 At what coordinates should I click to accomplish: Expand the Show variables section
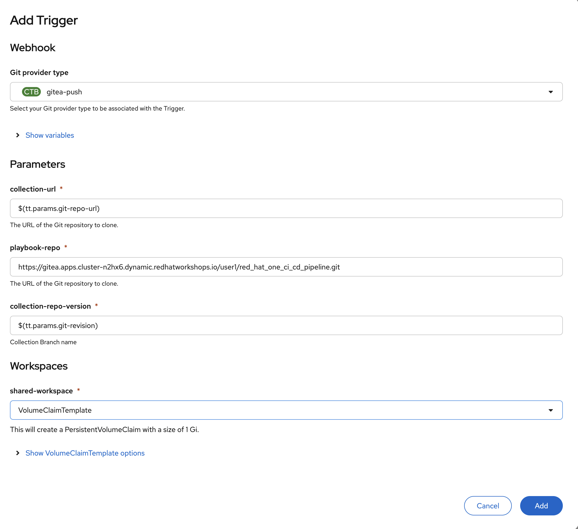(x=49, y=135)
